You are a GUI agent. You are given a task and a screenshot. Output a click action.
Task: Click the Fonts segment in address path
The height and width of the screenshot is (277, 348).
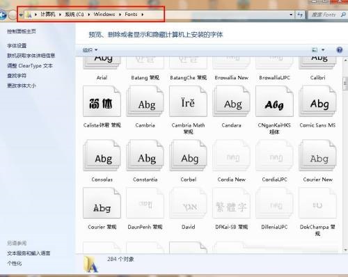tap(131, 15)
